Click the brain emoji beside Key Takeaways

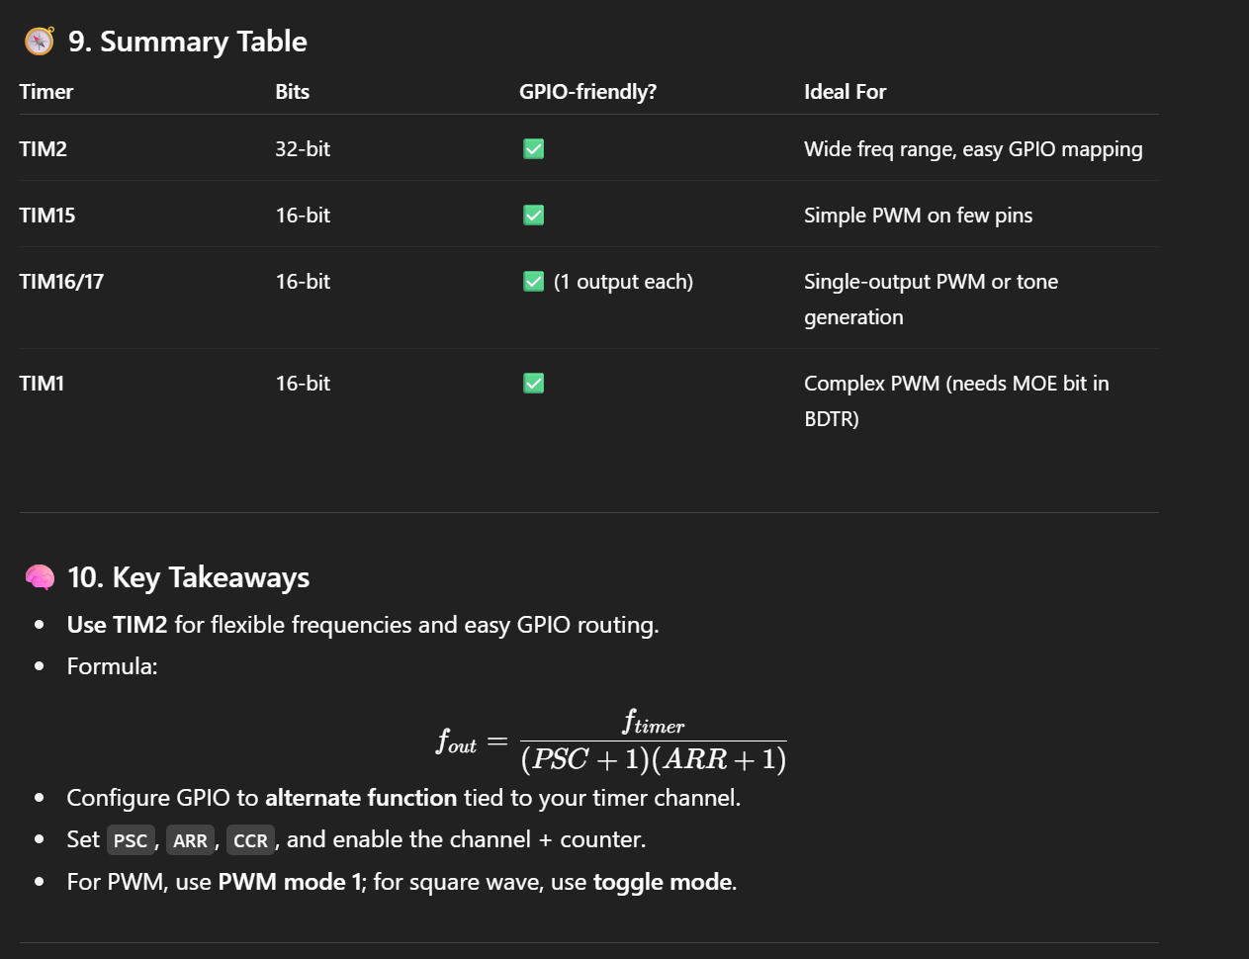click(x=40, y=577)
